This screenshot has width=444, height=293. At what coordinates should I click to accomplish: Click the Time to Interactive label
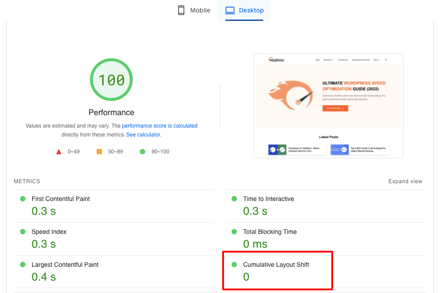click(269, 199)
